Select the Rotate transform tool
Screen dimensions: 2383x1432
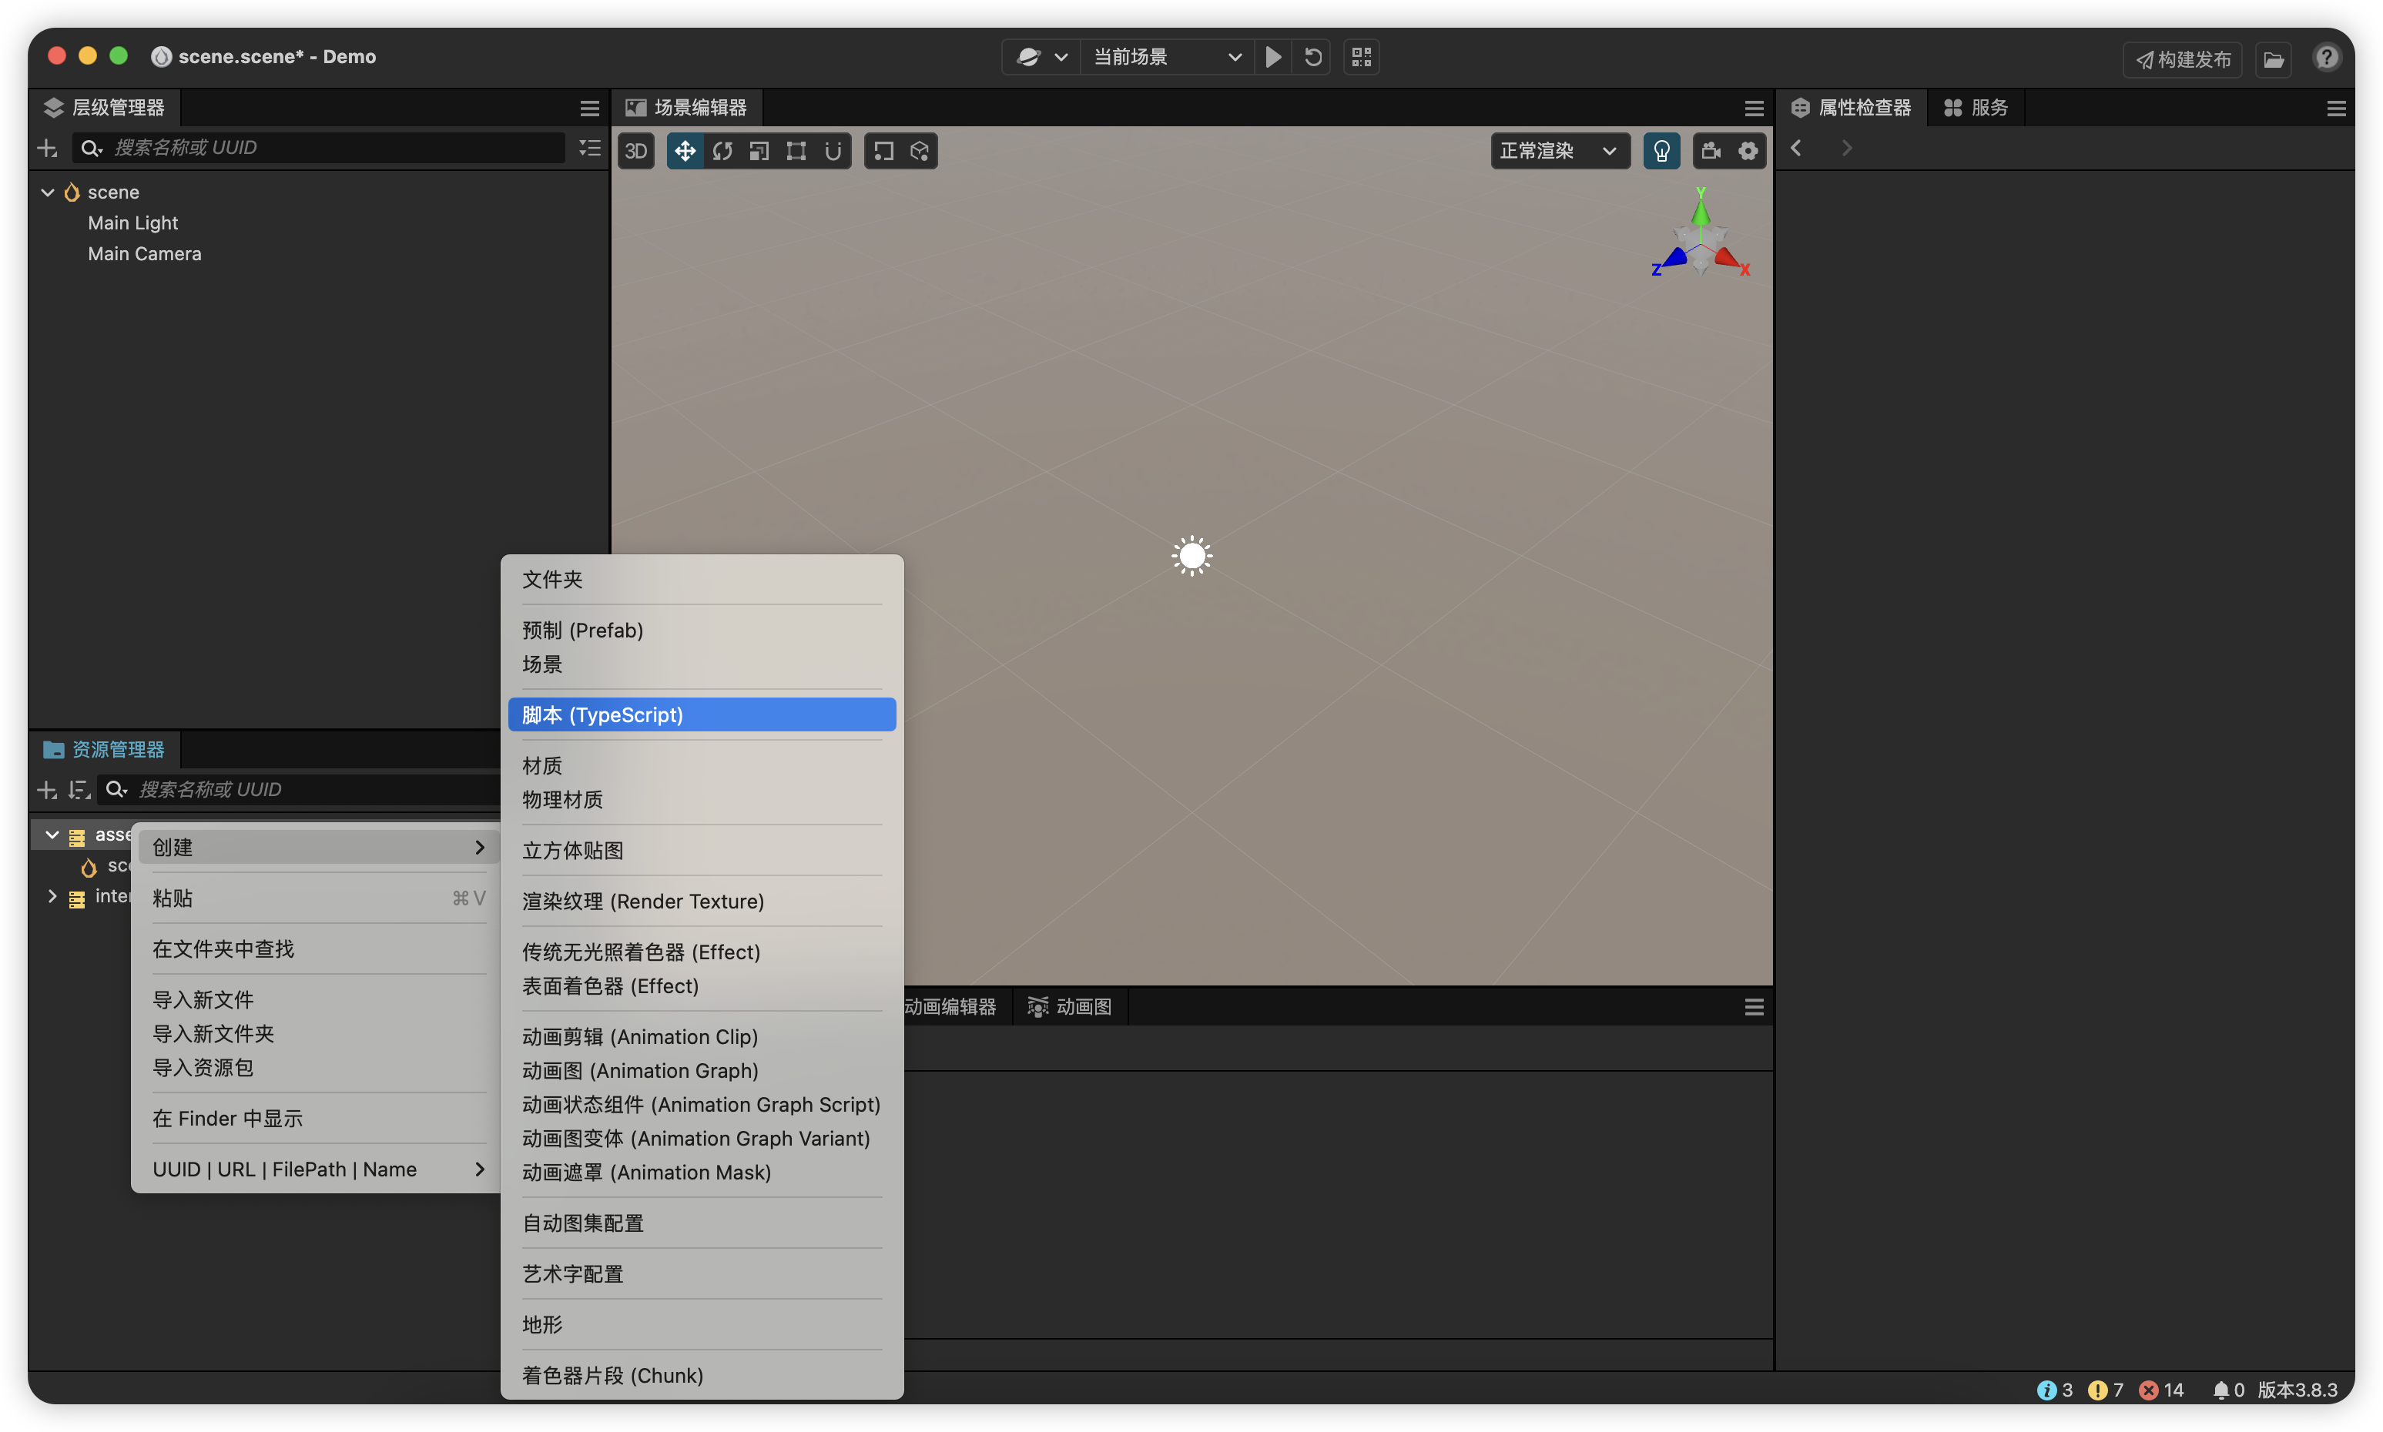pyautogui.click(x=722, y=151)
